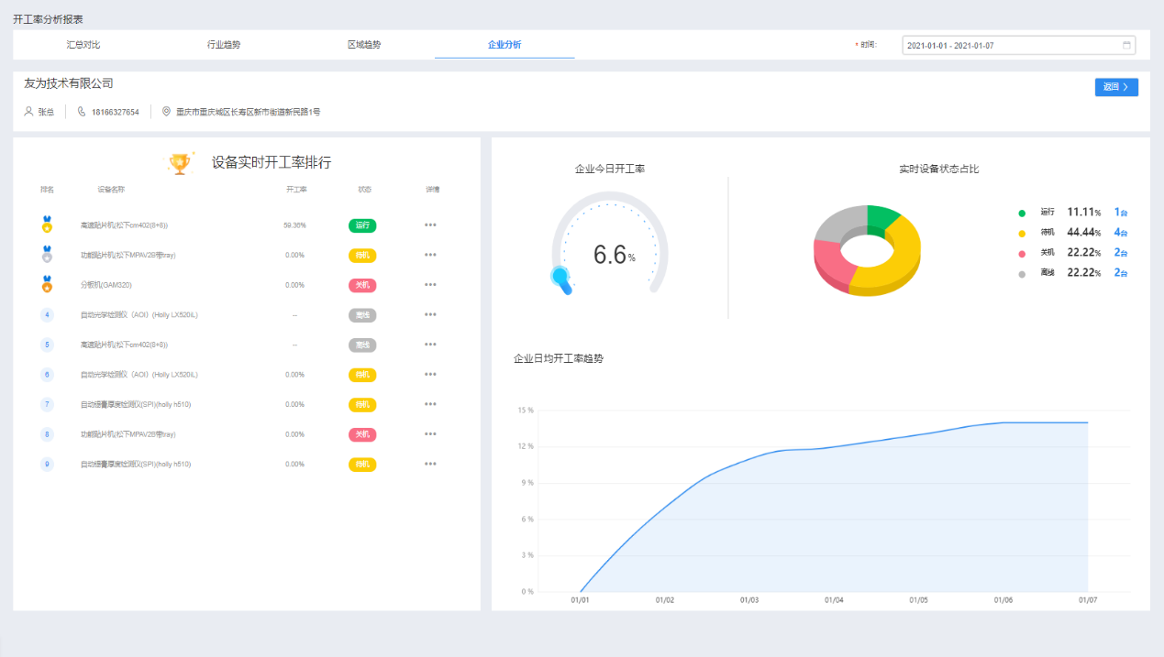
Task: Click the bronze medal icon for 分板机(GAM320)
Action: click(x=47, y=285)
